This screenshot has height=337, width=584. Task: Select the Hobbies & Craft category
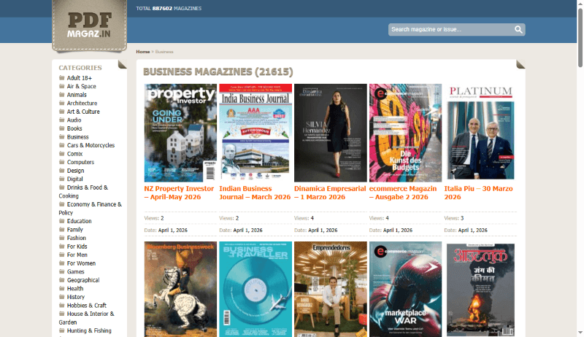86,305
